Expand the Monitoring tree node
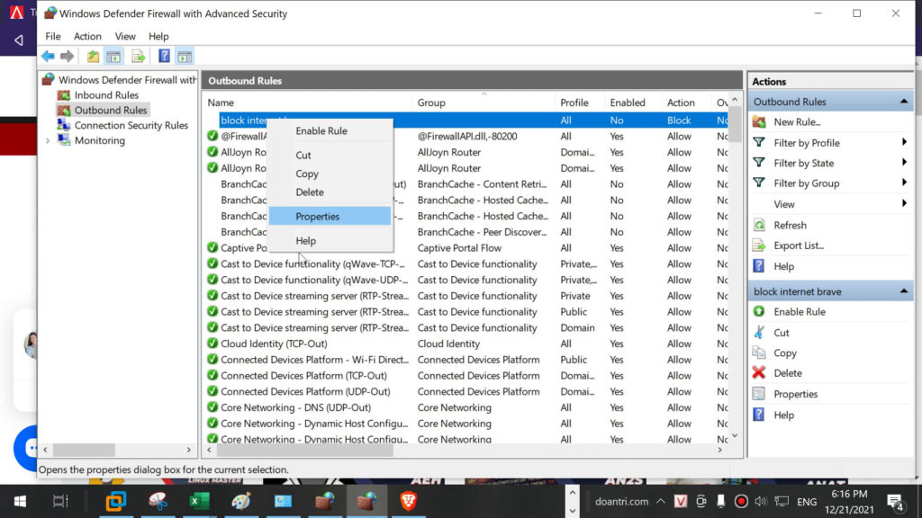 tap(48, 140)
